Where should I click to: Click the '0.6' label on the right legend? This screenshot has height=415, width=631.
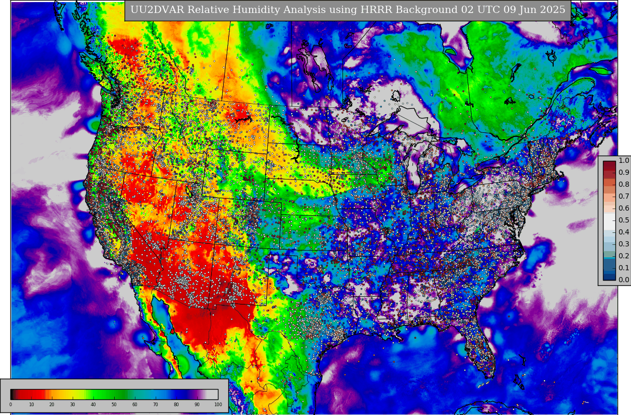pyautogui.click(x=624, y=208)
